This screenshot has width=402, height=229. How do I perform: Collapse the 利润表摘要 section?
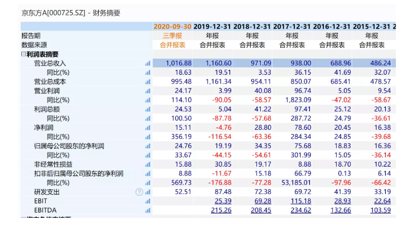click(x=23, y=54)
